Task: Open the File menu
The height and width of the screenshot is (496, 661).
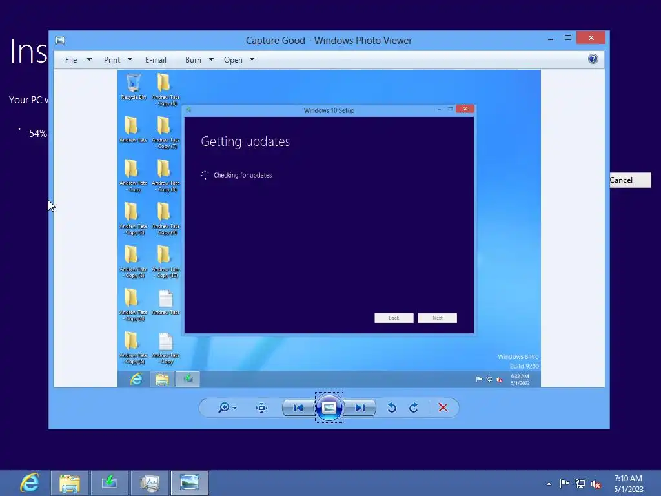Action: [x=71, y=60]
